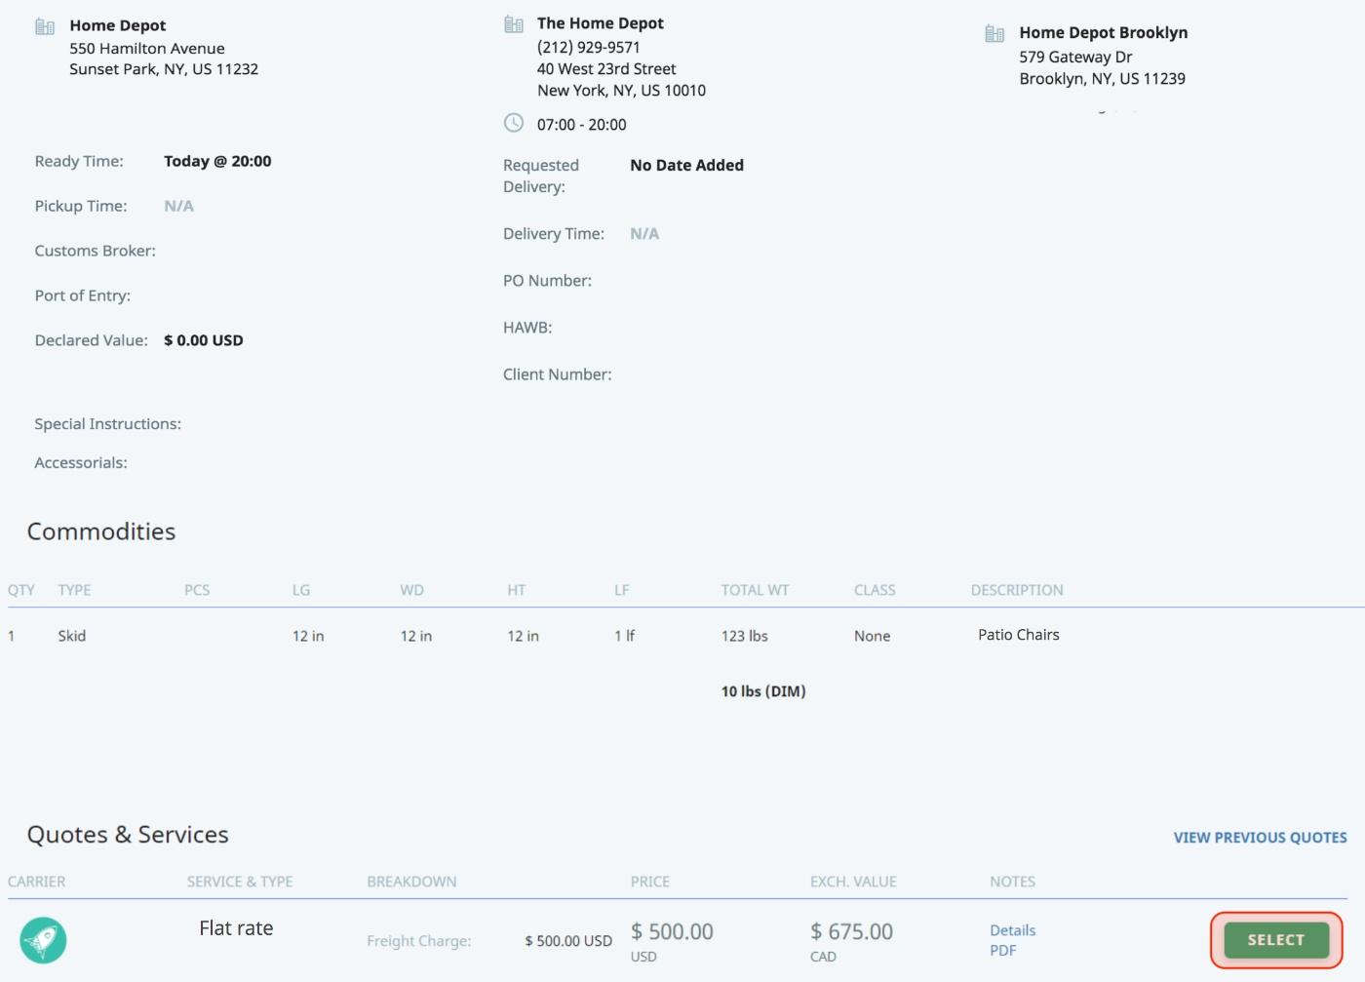
Task: Click the building icon beside Home Depot Brooklyn
Action: click(x=994, y=34)
